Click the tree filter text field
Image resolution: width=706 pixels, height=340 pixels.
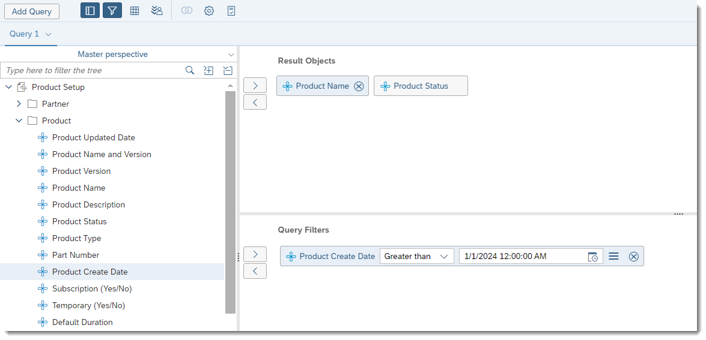pos(90,71)
